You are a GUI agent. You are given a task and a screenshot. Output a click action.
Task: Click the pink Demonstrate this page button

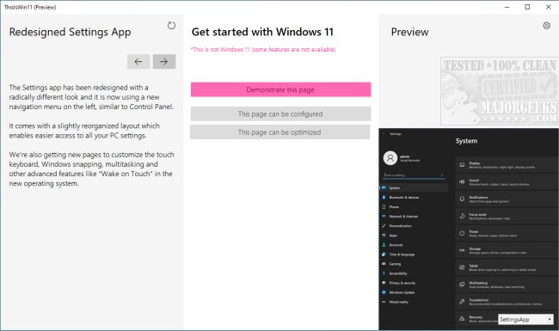coord(280,89)
